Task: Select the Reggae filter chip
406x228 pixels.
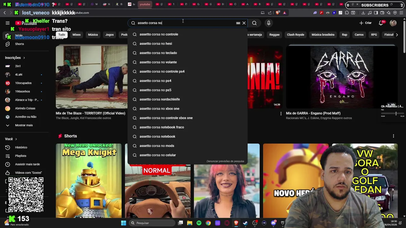Action: click(274, 35)
